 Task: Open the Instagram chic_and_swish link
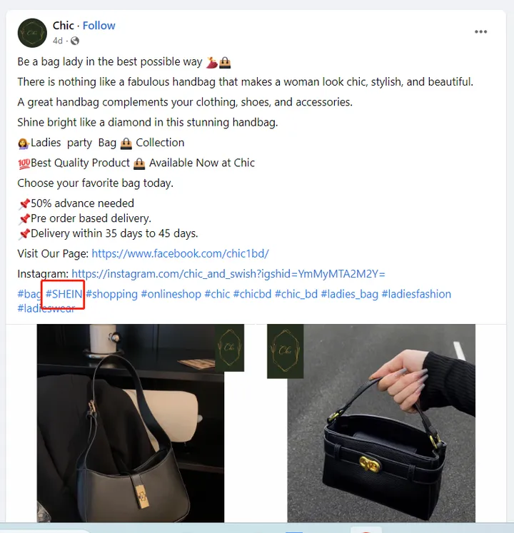(x=228, y=274)
